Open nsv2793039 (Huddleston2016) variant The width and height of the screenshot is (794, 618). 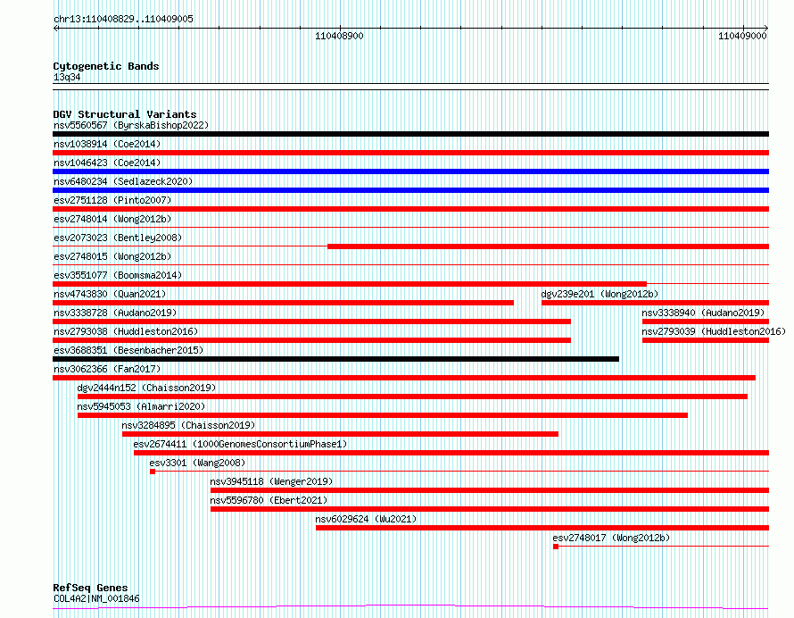click(714, 331)
